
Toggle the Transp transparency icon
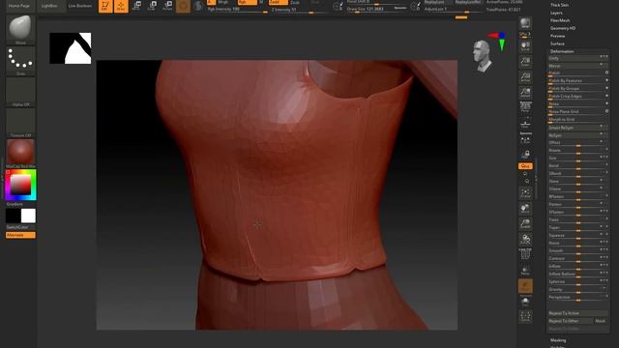525,271
